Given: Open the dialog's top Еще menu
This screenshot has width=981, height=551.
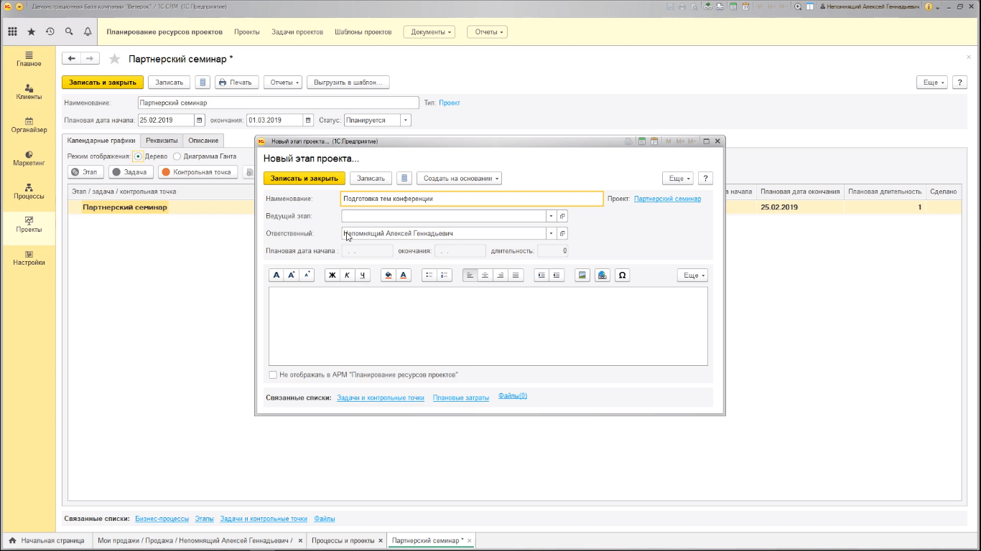Looking at the screenshot, I should pyautogui.click(x=679, y=178).
